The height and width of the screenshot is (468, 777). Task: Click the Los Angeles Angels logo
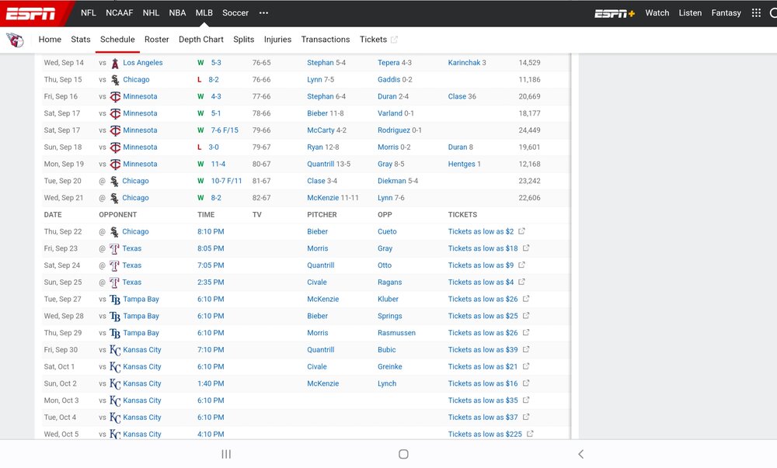point(115,63)
